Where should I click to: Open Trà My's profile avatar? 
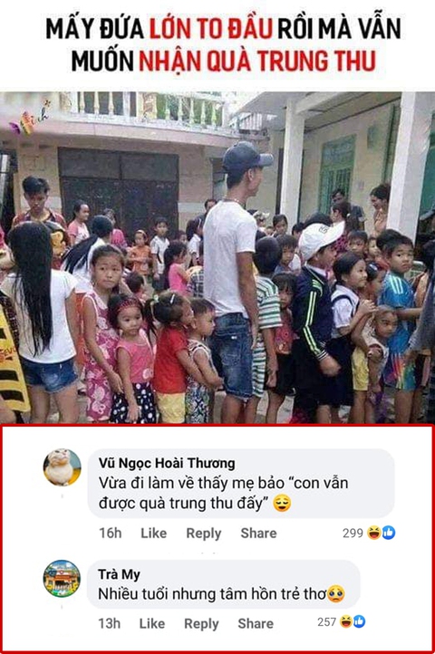tap(62, 579)
